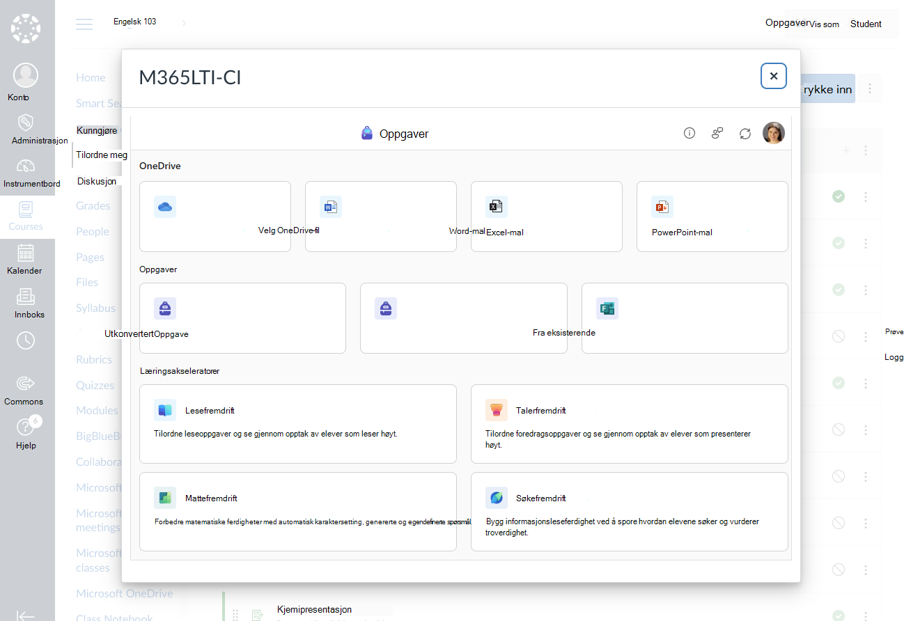Screen dimensions: 904x621
Task: Open Tilordne meg in the course menu
Action: [102, 155]
